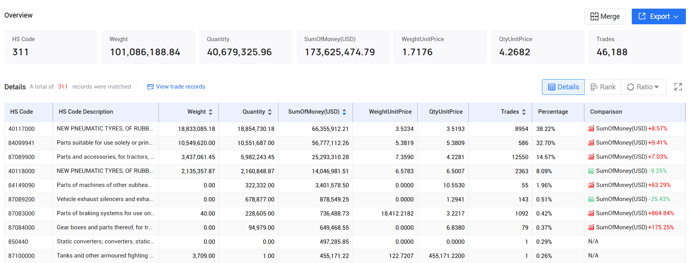This screenshot has width=691, height=263.
Task: Click trades count 12550
Action: coord(520,157)
